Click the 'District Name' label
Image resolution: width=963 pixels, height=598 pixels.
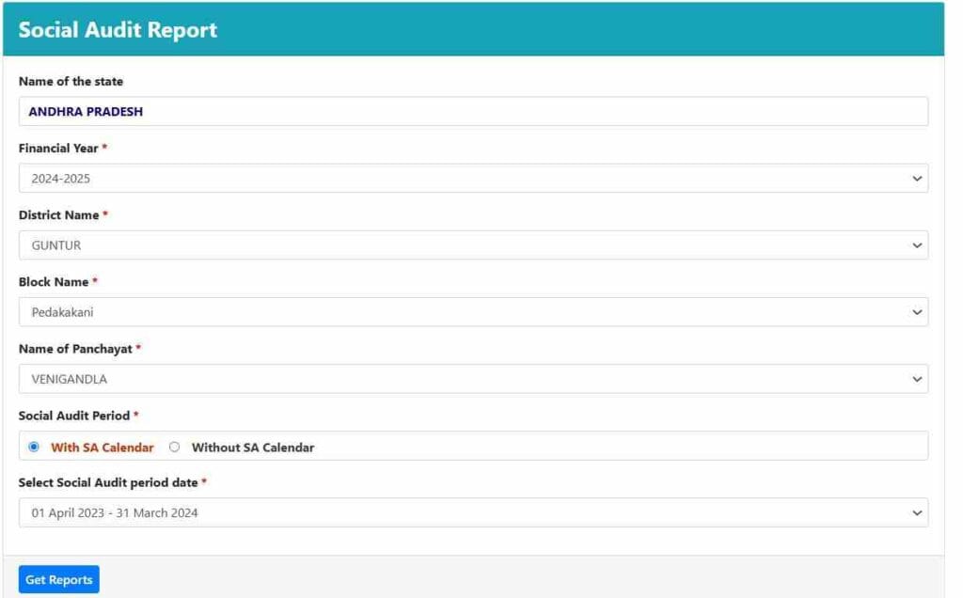(59, 215)
